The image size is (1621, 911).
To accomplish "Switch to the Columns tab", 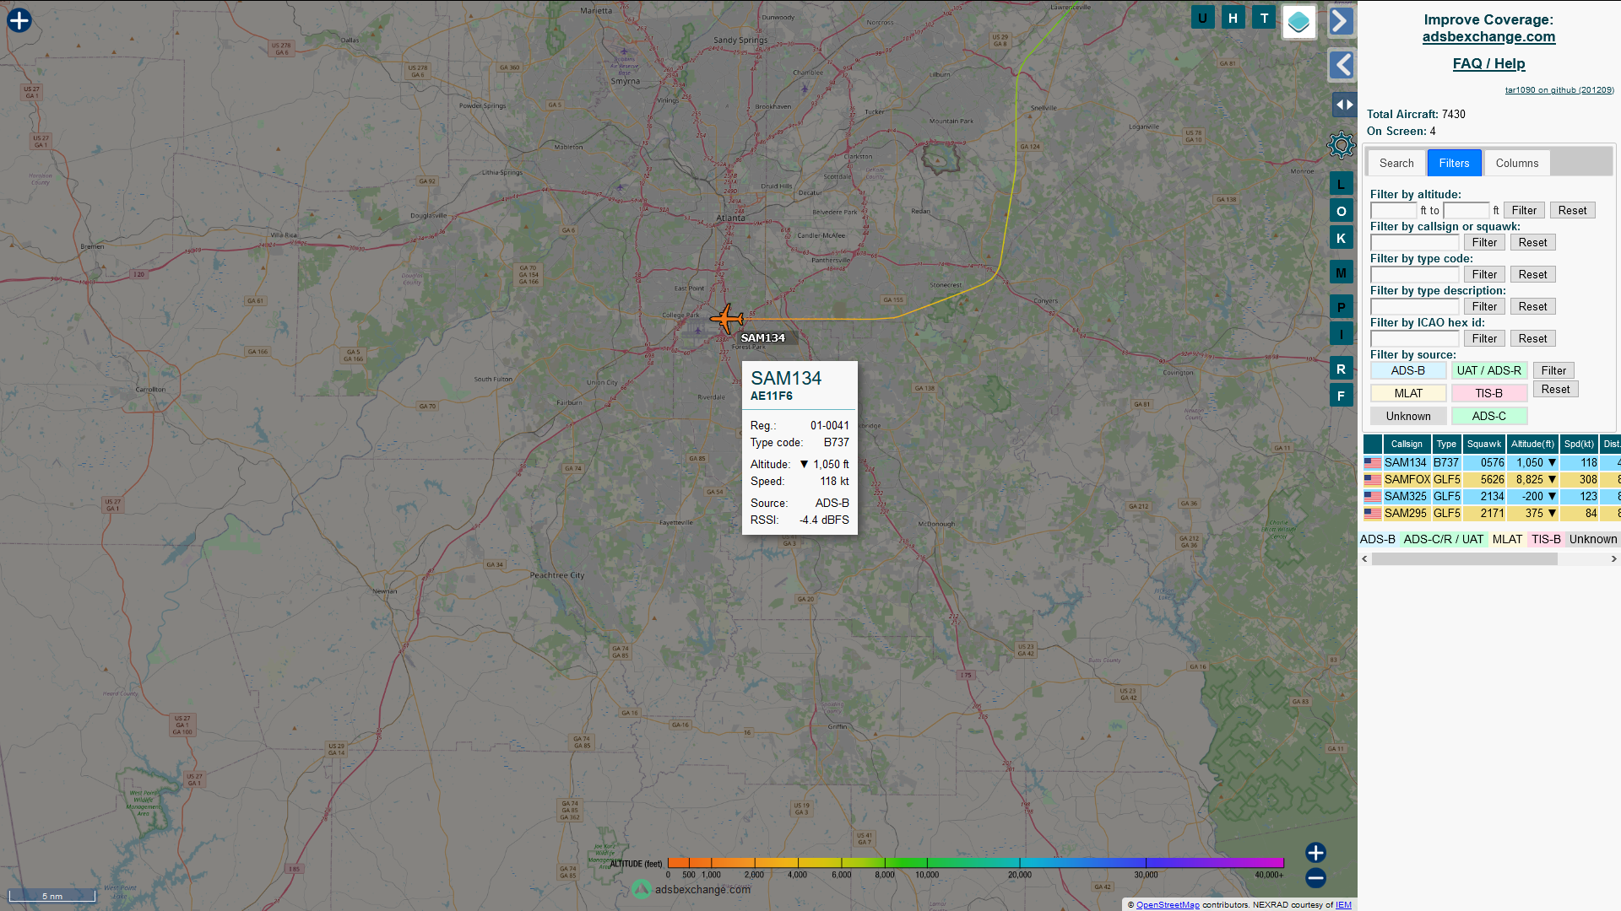I will pos(1517,163).
